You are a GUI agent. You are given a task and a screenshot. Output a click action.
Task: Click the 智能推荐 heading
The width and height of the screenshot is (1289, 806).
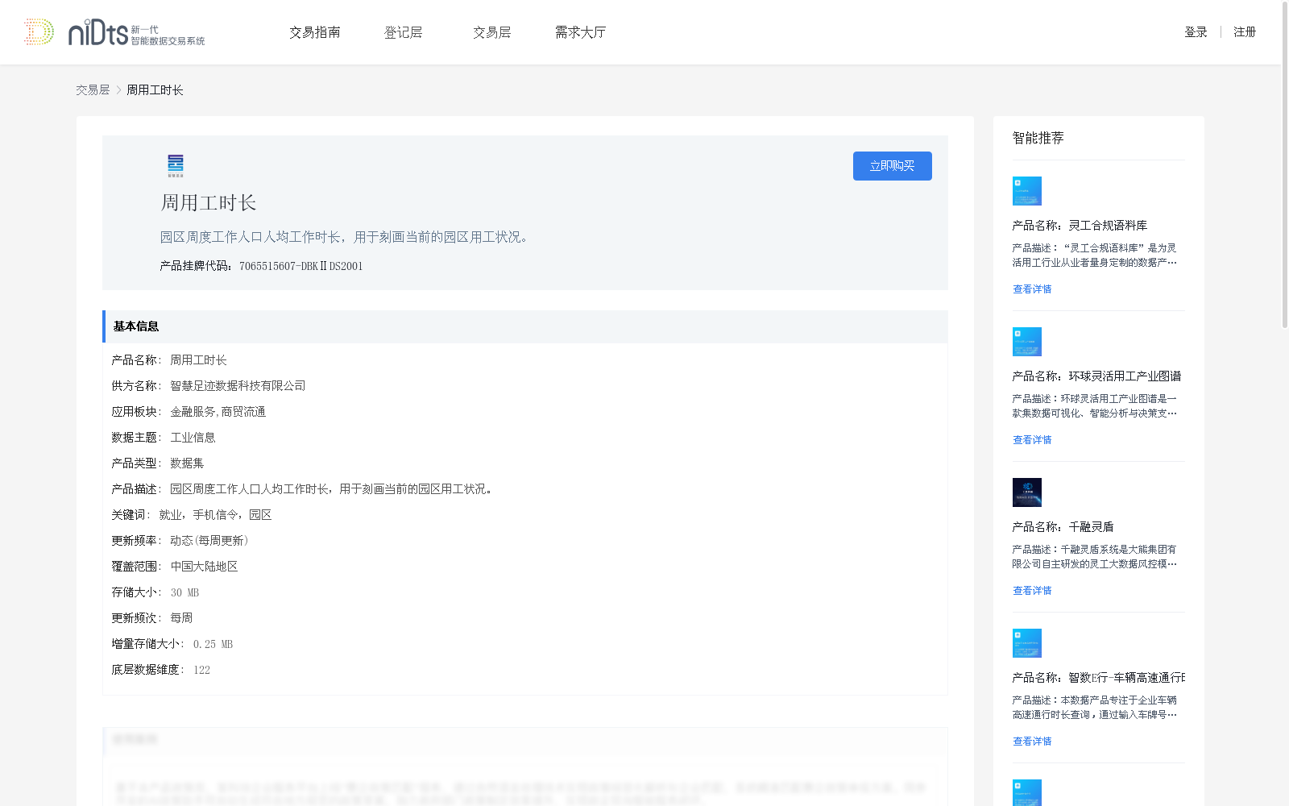tap(1038, 138)
